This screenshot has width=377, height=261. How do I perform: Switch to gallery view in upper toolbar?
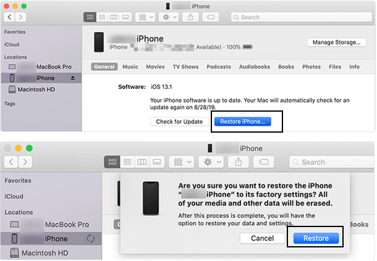tap(125, 17)
